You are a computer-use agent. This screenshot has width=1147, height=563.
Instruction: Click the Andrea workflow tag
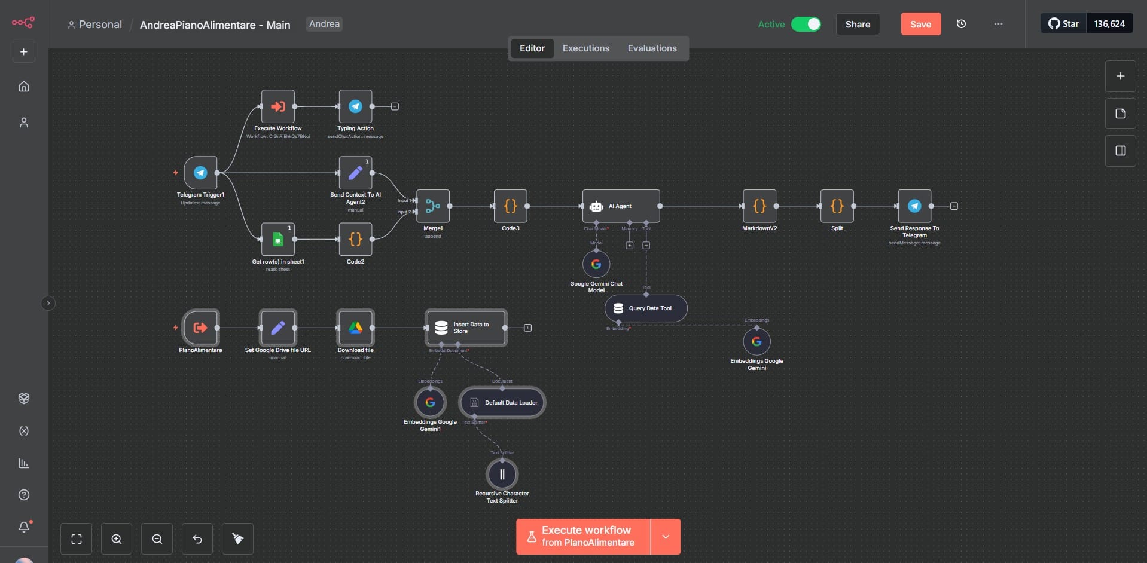click(x=324, y=24)
